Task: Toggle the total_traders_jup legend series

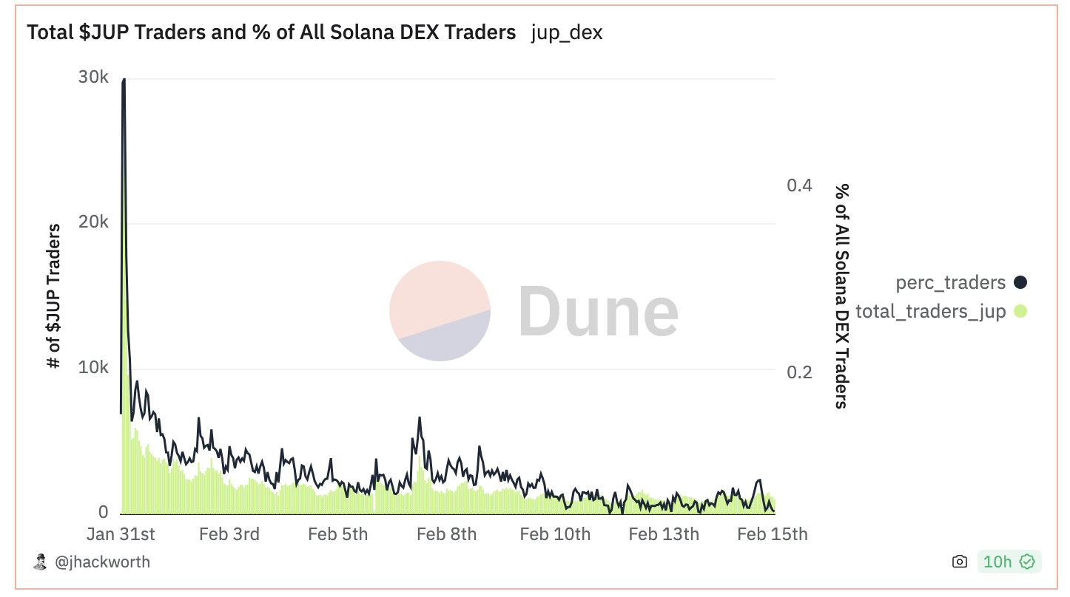Action: tap(930, 311)
